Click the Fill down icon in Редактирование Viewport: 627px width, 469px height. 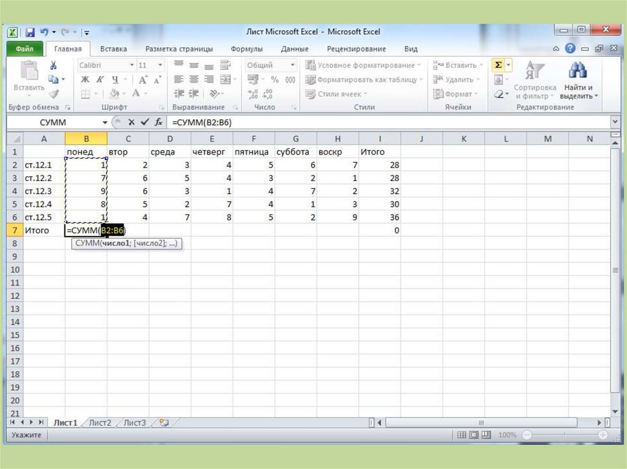pos(498,80)
